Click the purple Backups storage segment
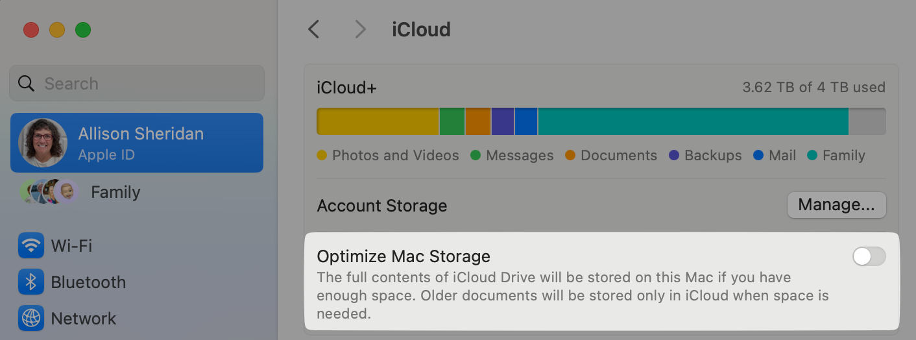The image size is (916, 340). 503,121
